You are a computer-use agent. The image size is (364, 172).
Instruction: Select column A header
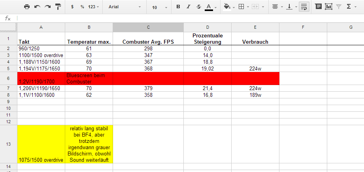click(x=41, y=27)
